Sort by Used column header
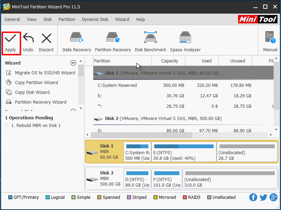 tap(202, 61)
